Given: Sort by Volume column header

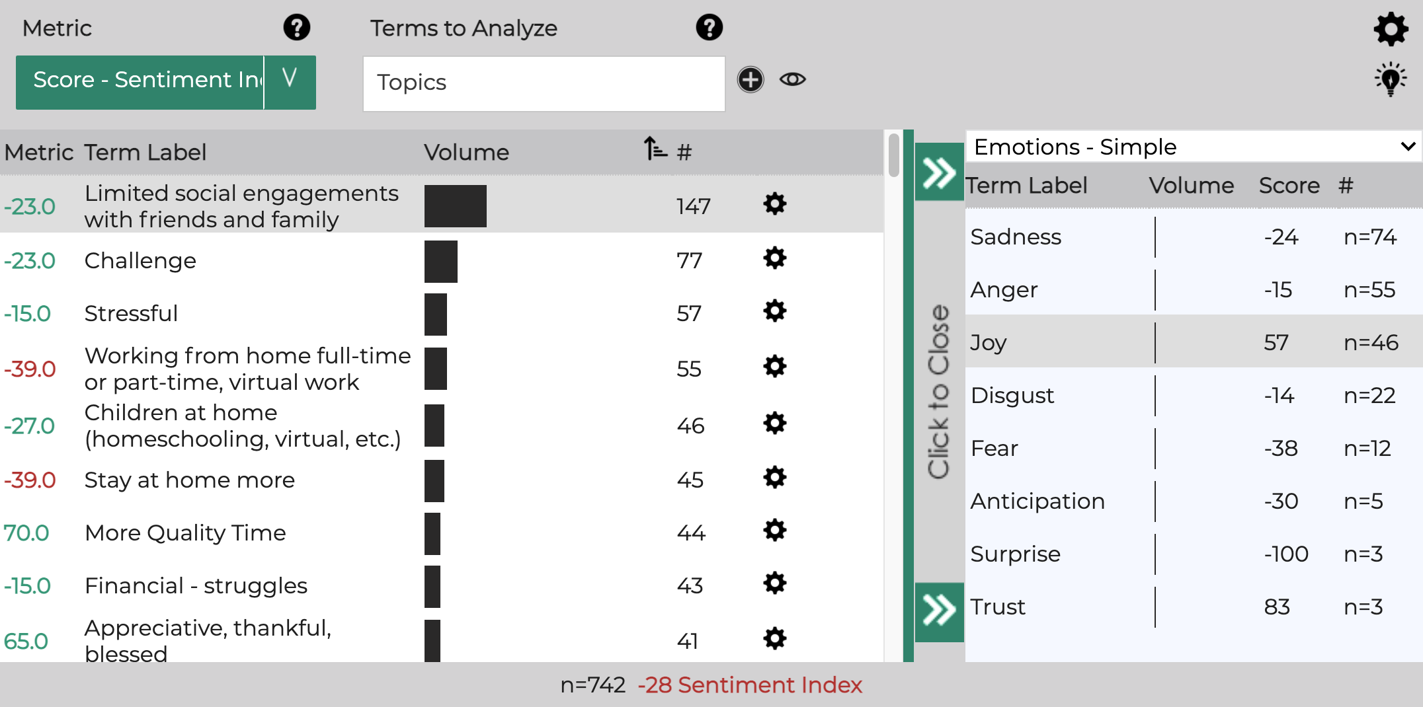Looking at the screenshot, I should (x=466, y=153).
